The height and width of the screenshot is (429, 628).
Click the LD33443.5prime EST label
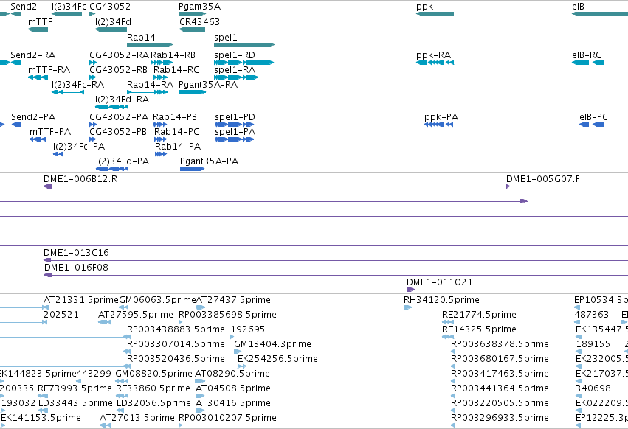tap(75, 403)
